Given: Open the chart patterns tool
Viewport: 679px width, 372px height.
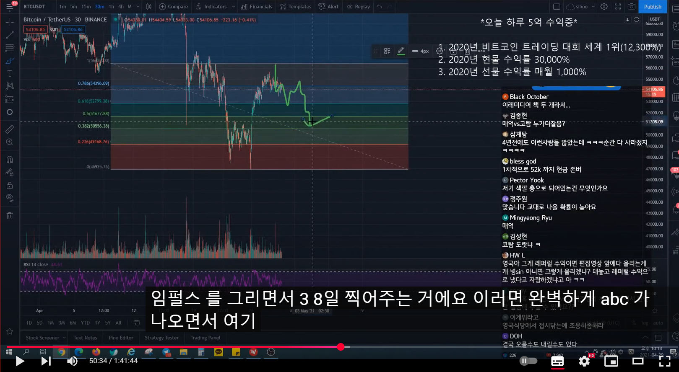Looking at the screenshot, I should (10, 86).
